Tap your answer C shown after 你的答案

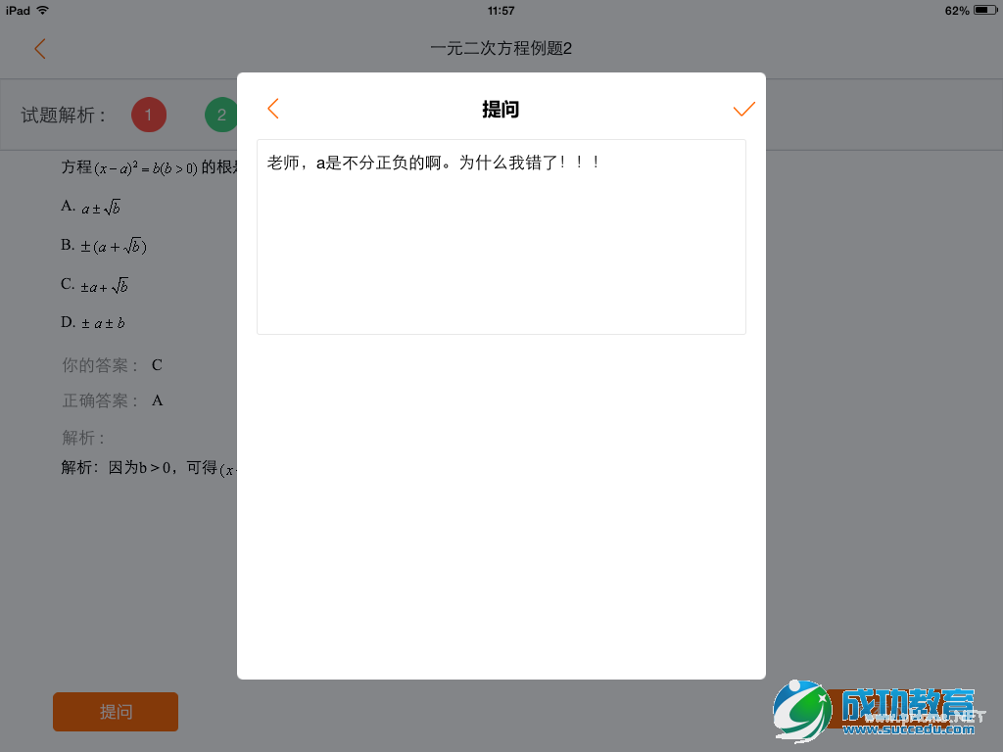[x=156, y=364]
